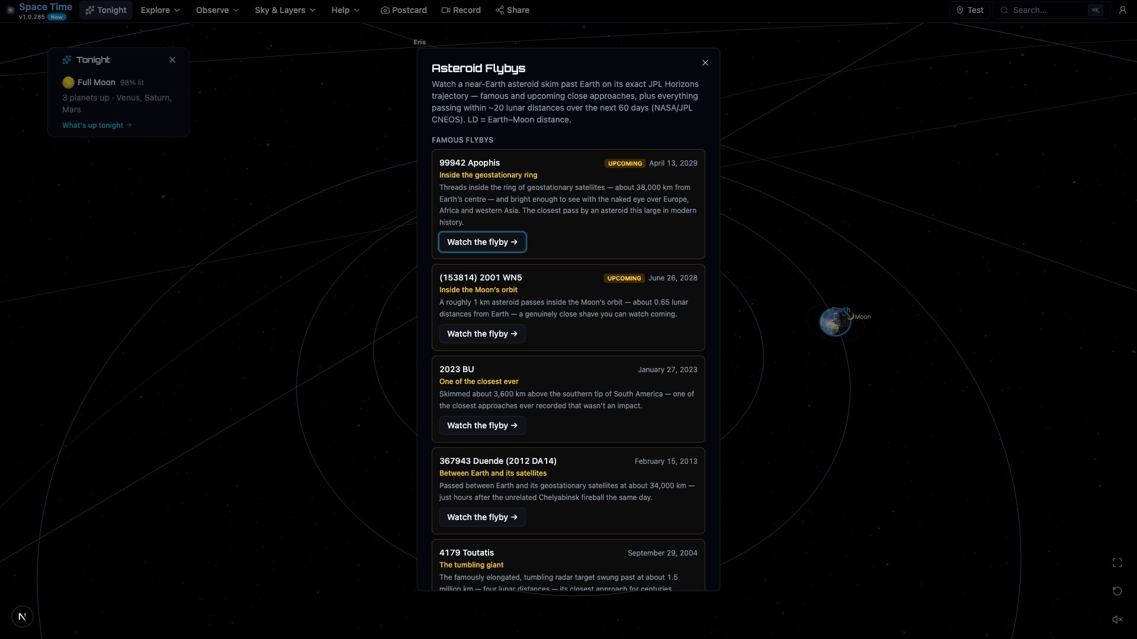Open the Help dropdown menu
Image resolution: width=1137 pixels, height=639 pixels.
click(x=345, y=10)
